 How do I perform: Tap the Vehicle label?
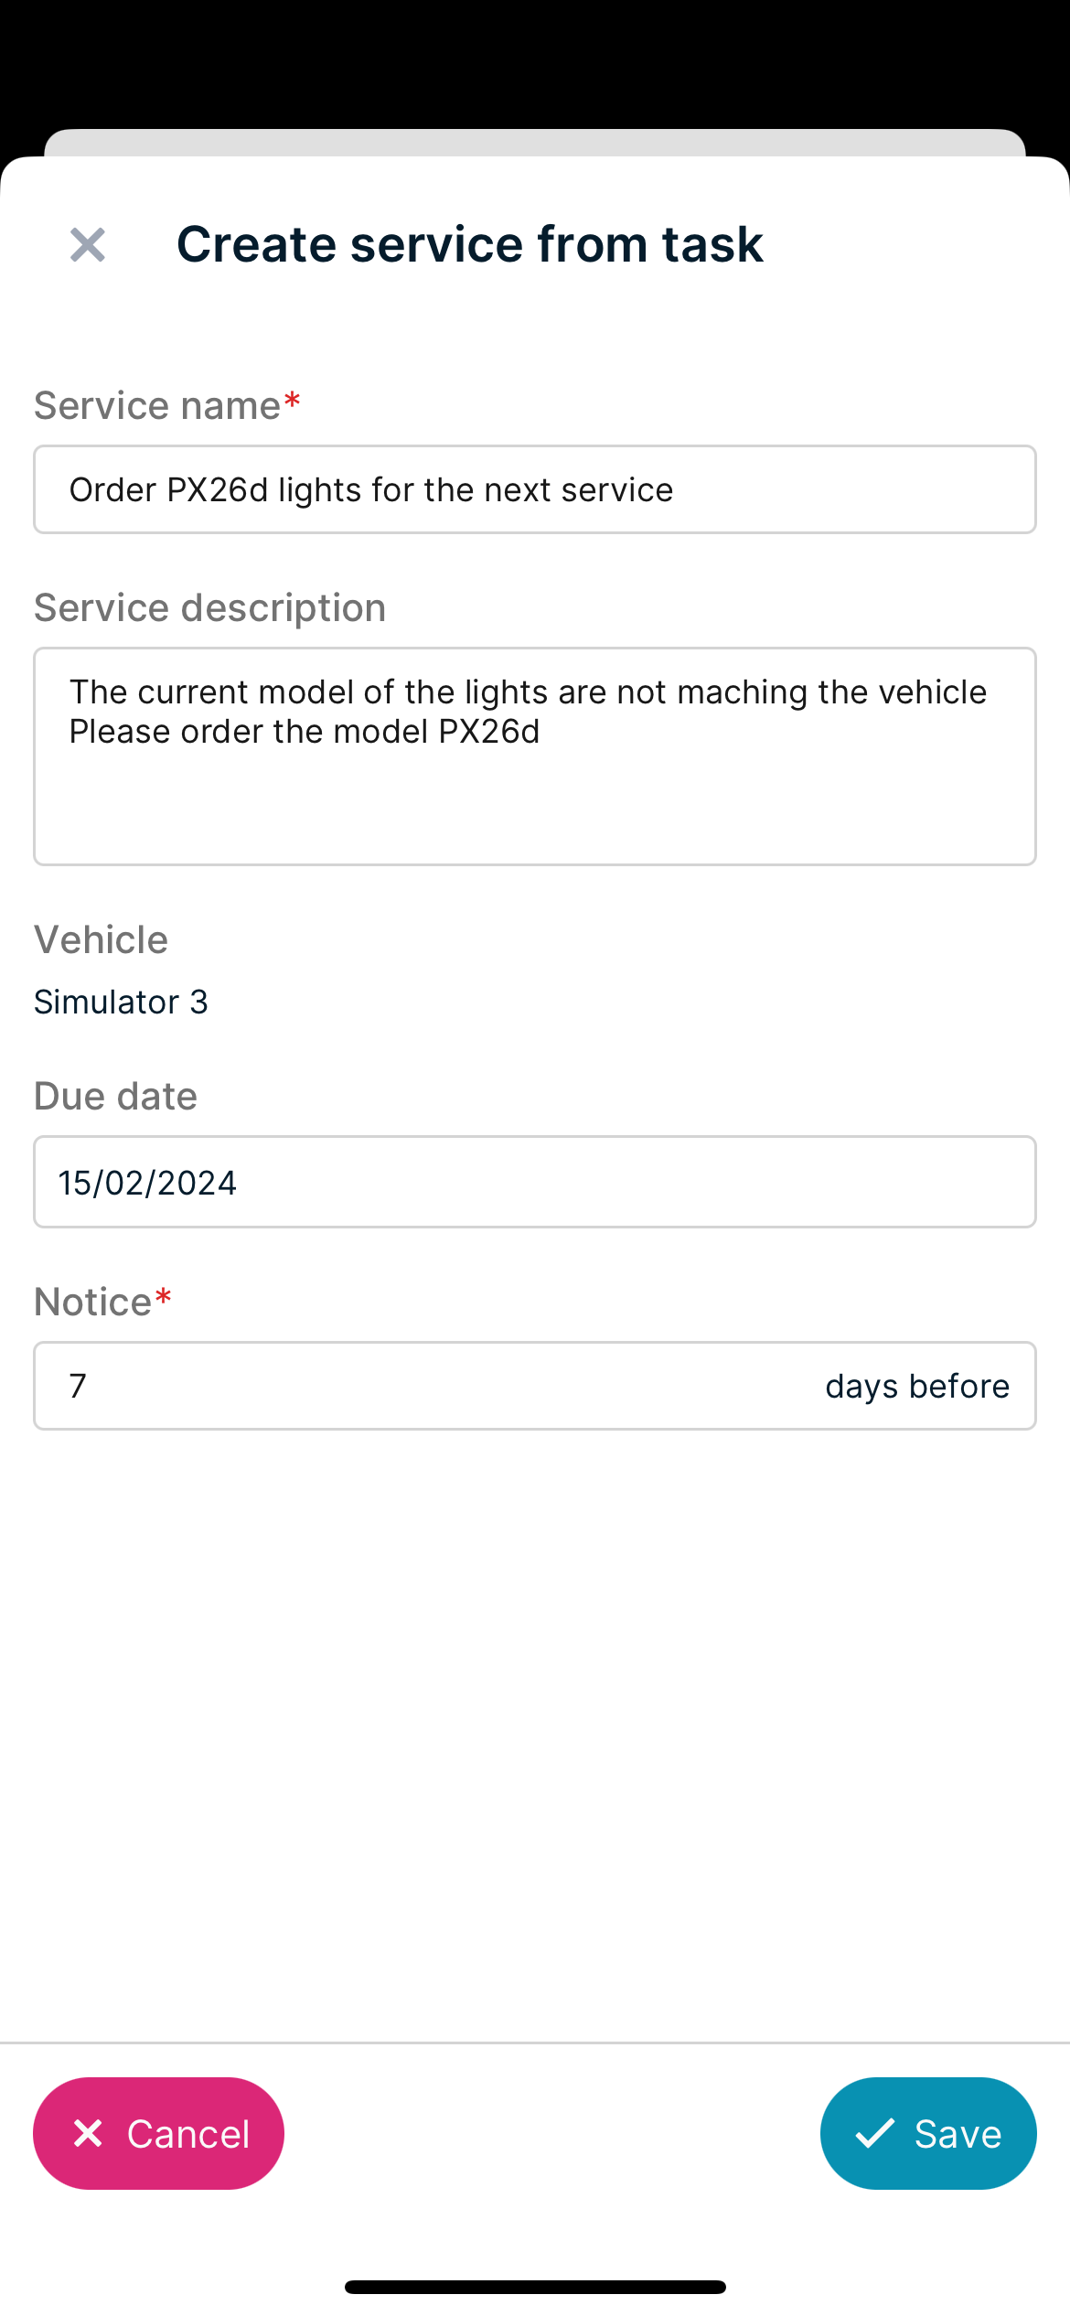tap(101, 939)
